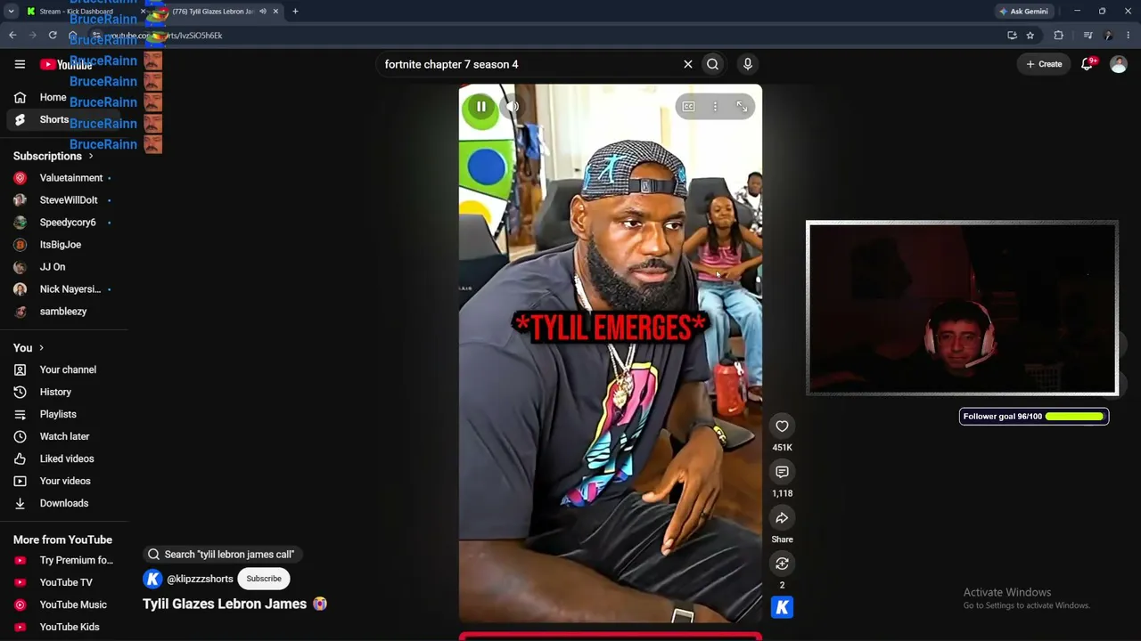Bookmark this page with the star
The image size is (1141, 641).
point(1030,36)
